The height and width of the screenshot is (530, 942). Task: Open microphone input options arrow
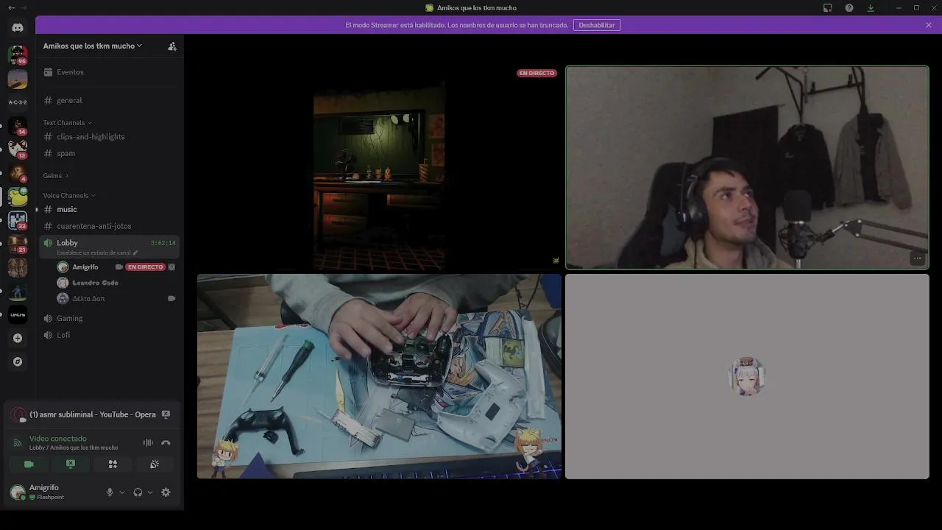122,492
